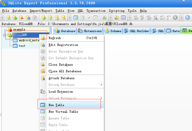192x131 pixels.
Task: Open the Help menu
Action: pos(143,11)
